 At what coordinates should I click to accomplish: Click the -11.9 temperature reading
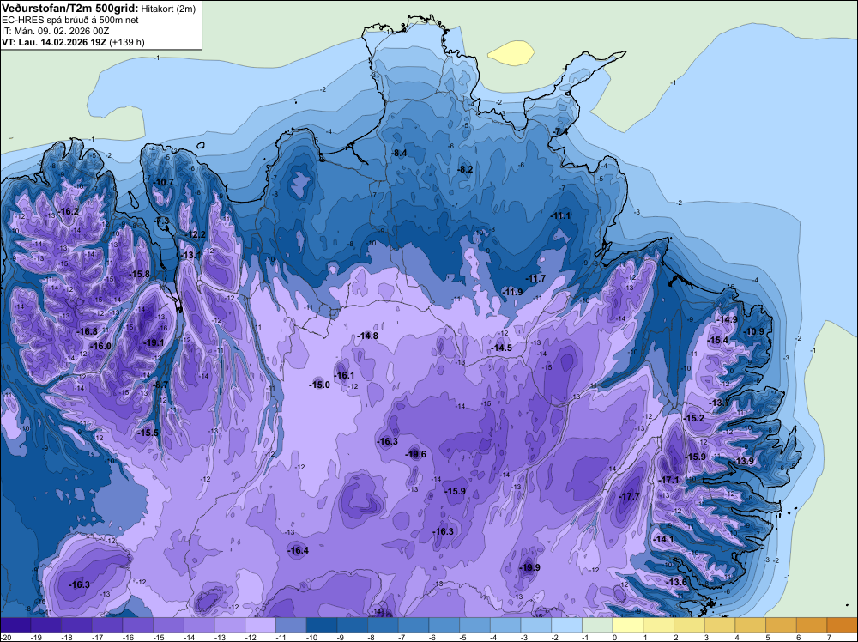513,293
